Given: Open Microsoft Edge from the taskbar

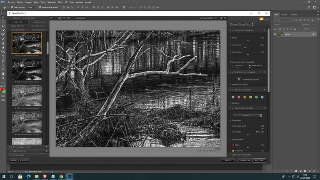Looking at the screenshot, I should (28, 176).
